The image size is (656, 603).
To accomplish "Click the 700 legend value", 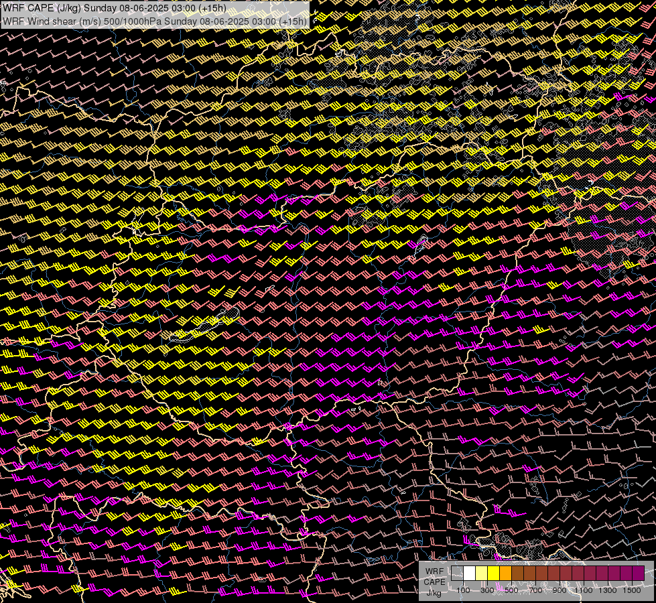I will pyautogui.click(x=535, y=590).
